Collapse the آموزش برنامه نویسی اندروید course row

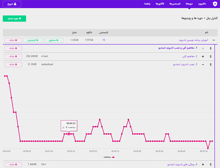(214, 40)
